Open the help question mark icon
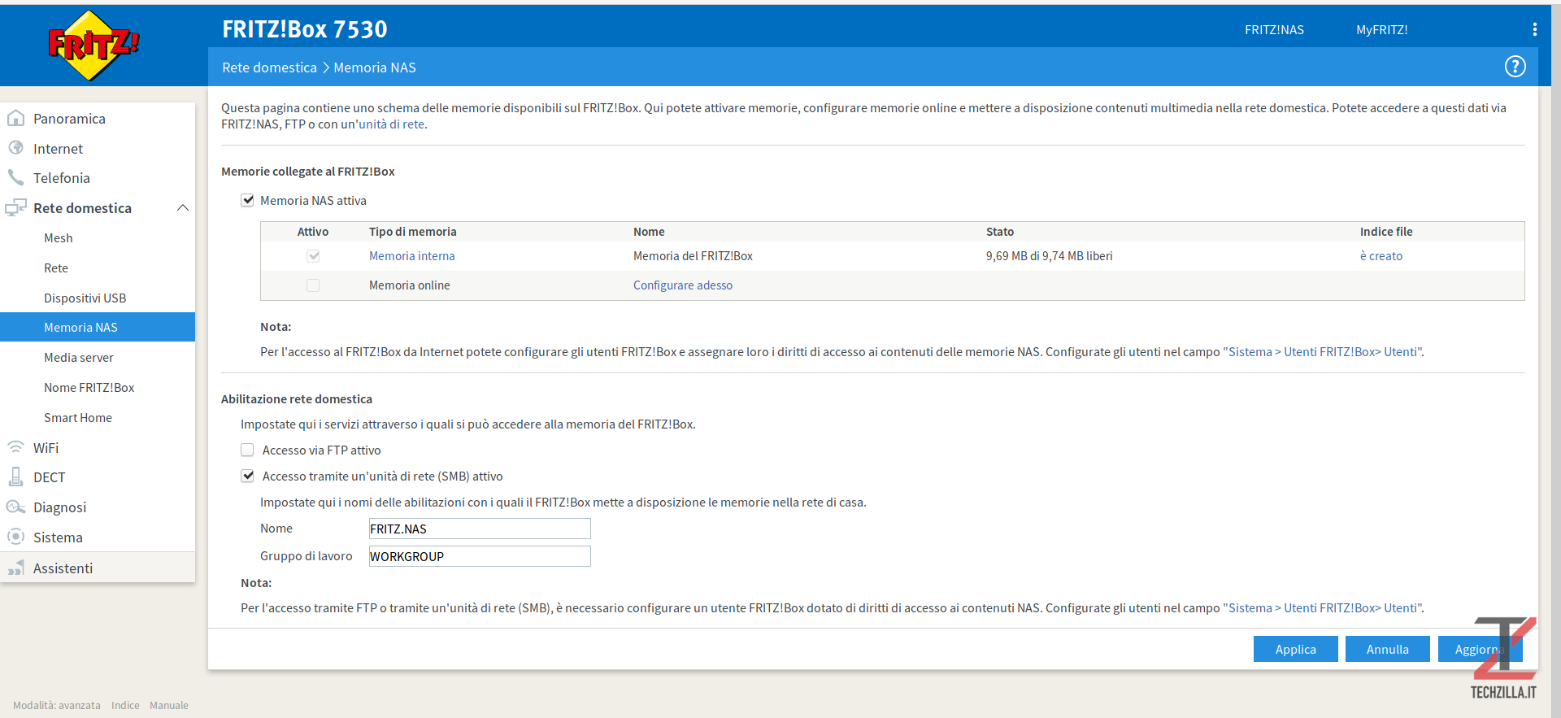Viewport: 1561px width, 718px height. 1515,67
